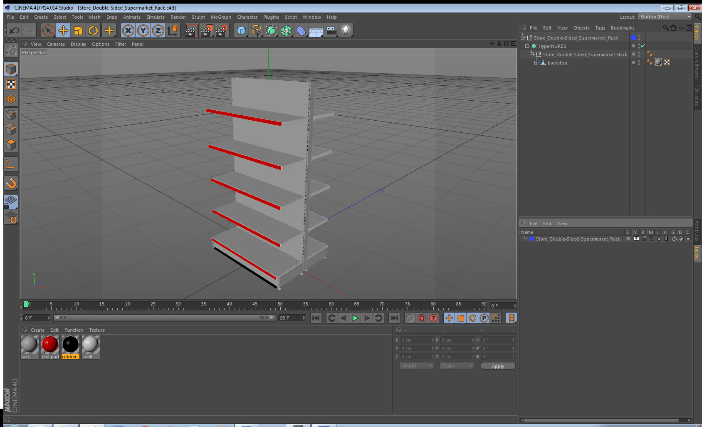Enable the Axis tool
The width and height of the screenshot is (702, 427).
pyautogui.click(x=11, y=164)
